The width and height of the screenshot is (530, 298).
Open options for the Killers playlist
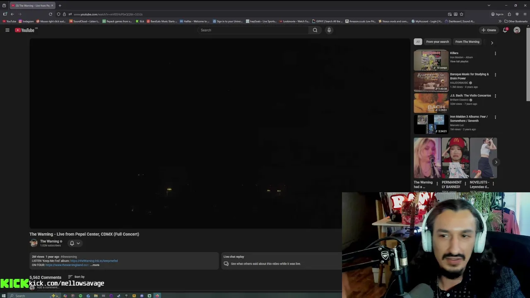tap(495, 53)
